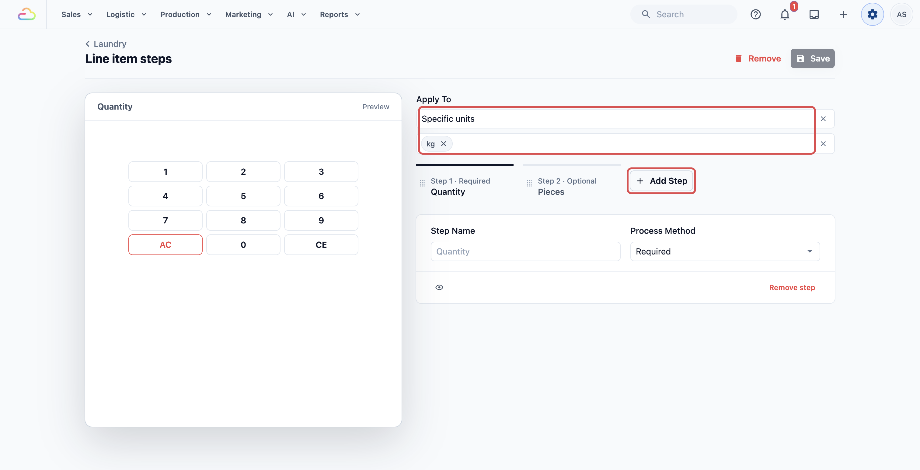Image resolution: width=920 pixels, height=470 pixels.
Task: Tap keypad digit 5
Action: tap(243, 196)
